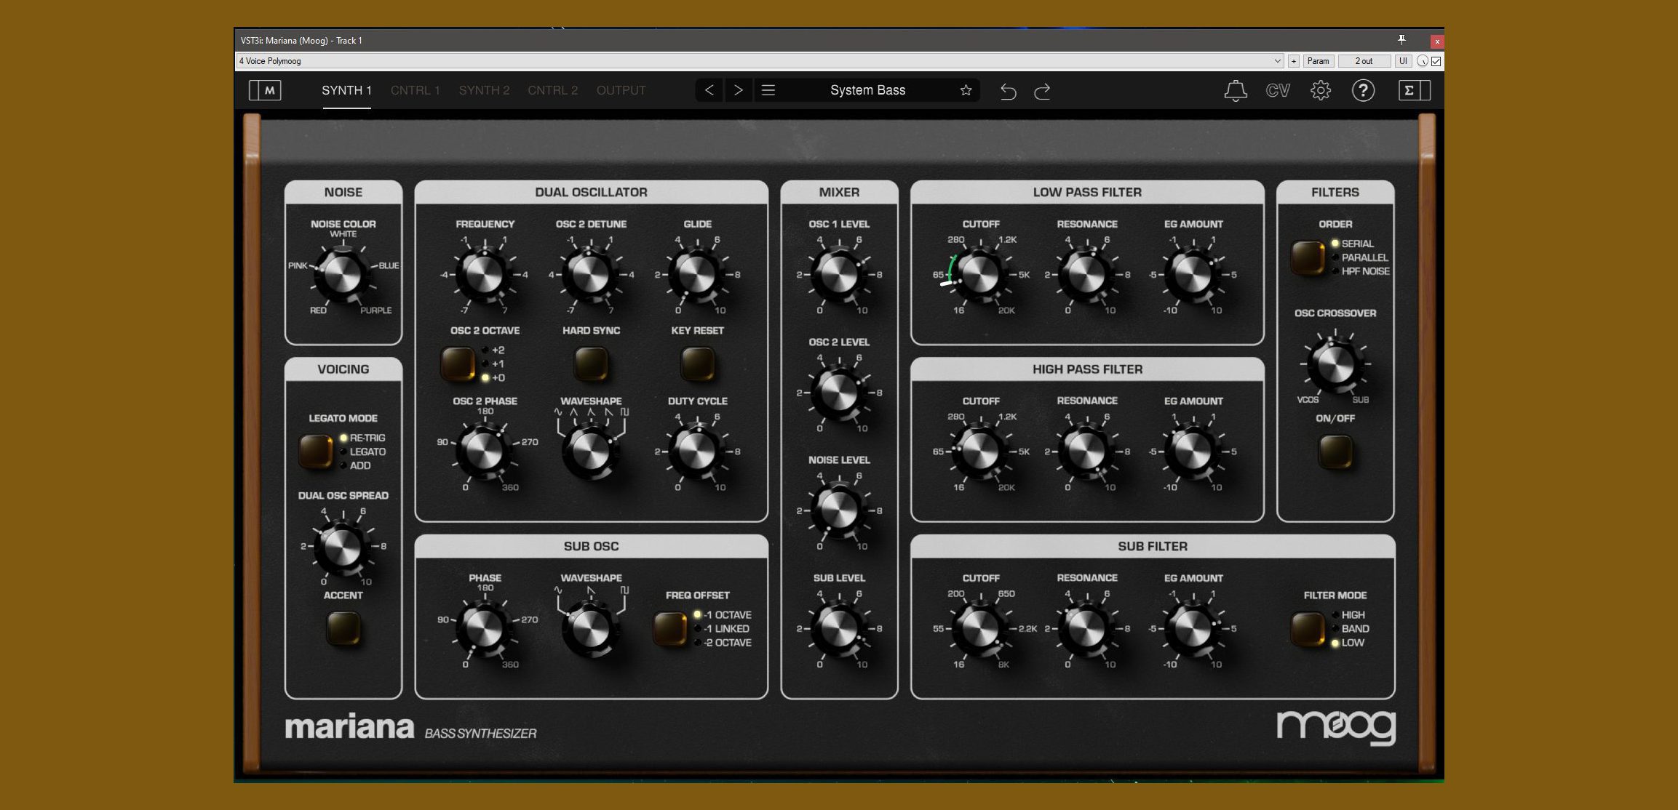1678x810 pixels.
Task: Click the Low Pass Filter CUTOFF knob
Action: tap(980, 275)
